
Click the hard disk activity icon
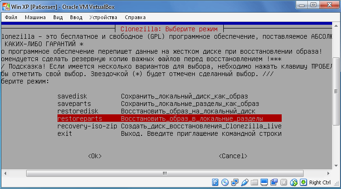215,182
